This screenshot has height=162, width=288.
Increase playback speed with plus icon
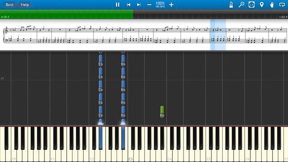coord(171,4)
